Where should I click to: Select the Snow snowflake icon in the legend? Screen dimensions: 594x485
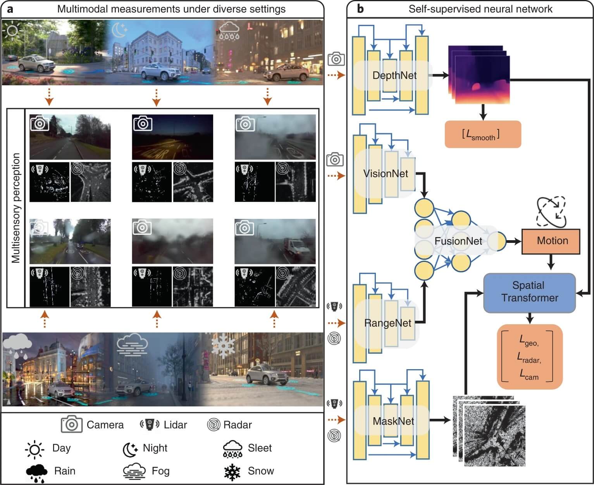point(232,472)
